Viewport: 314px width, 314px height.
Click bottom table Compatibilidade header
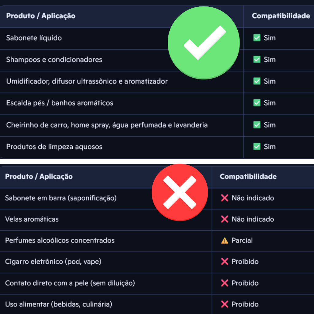click(x=248, y=176)
